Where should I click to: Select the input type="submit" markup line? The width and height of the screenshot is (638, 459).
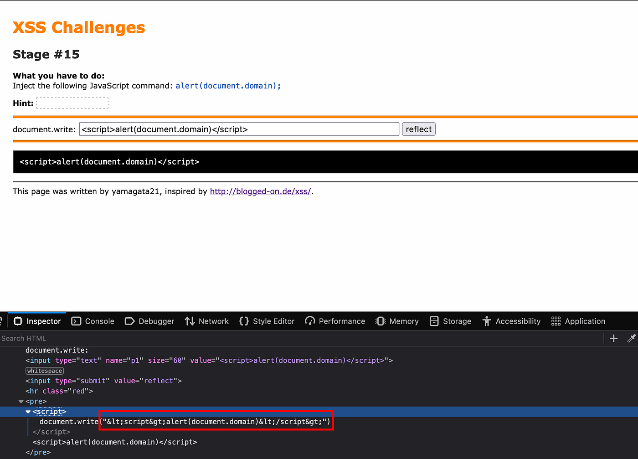[103, 381]
